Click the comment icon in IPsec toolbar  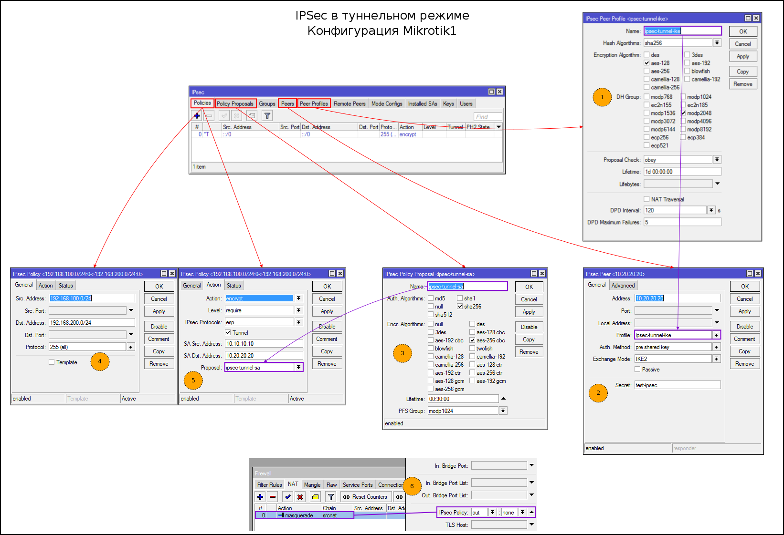252,116
